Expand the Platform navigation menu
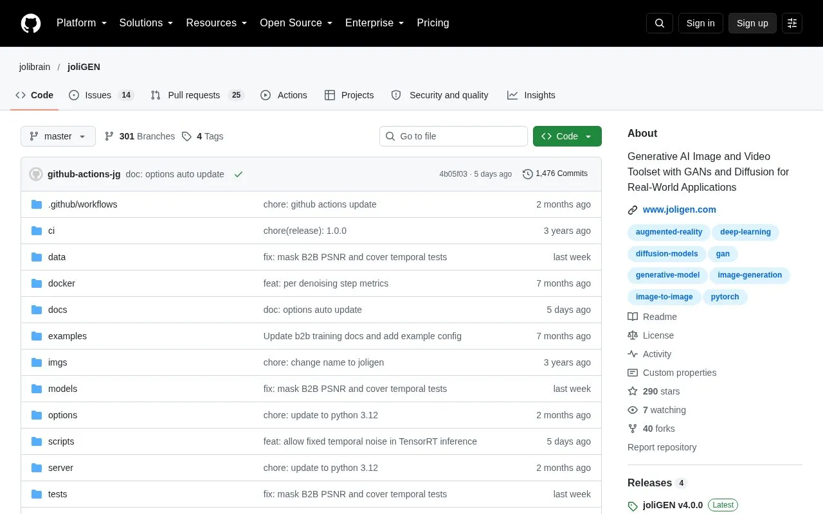The width and height of the screenshot is (823, 514). [x=82, y=23]
